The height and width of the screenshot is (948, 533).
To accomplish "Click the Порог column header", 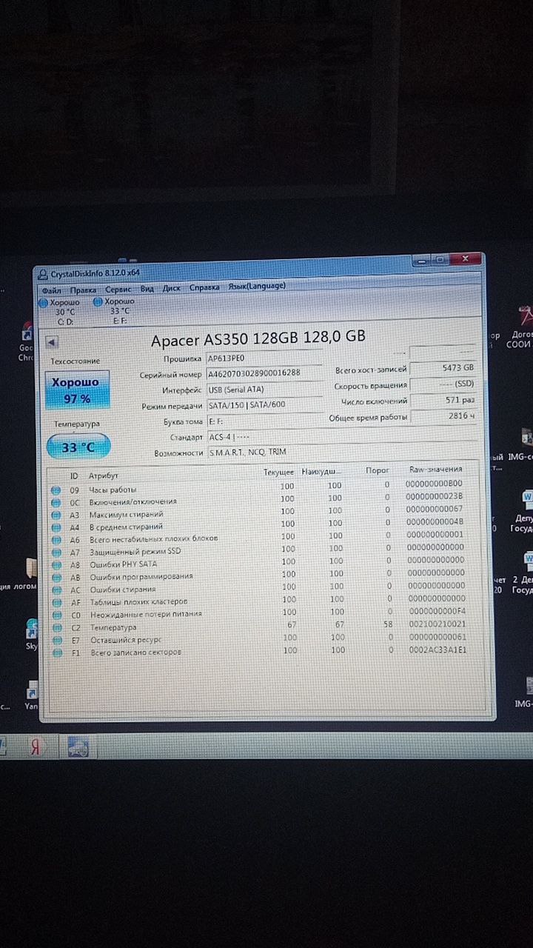I will tap(378, 470).
